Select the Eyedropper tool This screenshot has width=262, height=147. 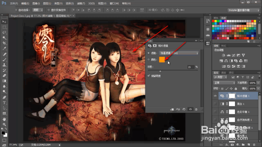coord(4,48)
